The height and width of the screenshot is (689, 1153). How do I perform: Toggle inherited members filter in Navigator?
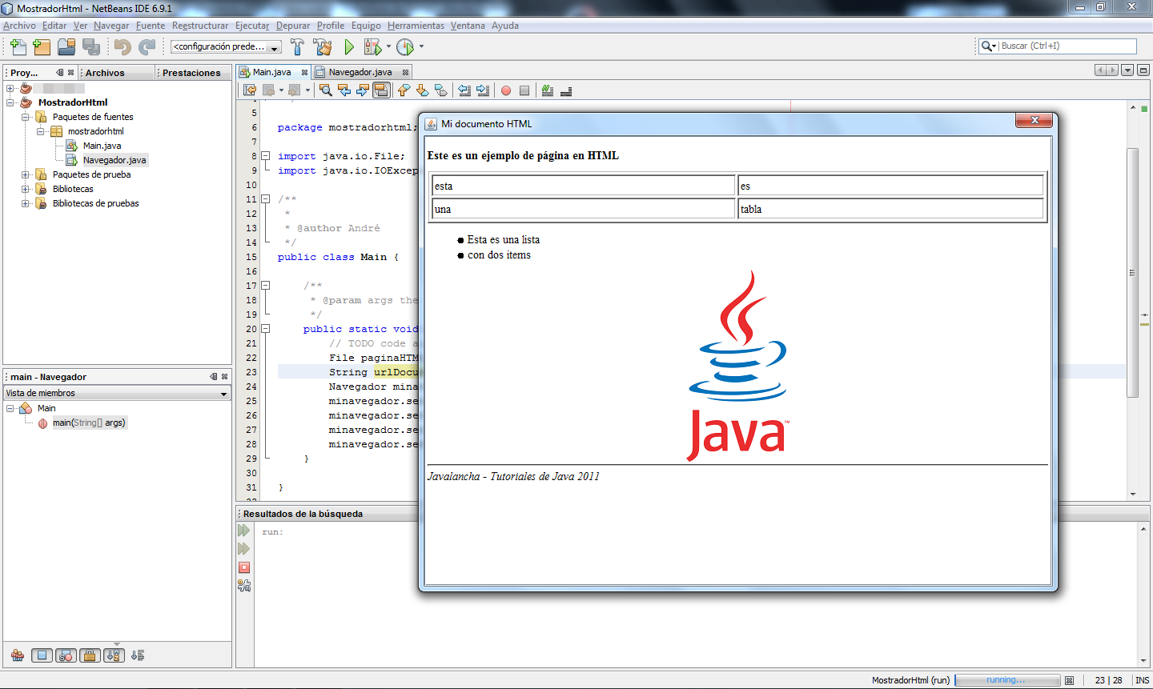click(x=17, y=655)
